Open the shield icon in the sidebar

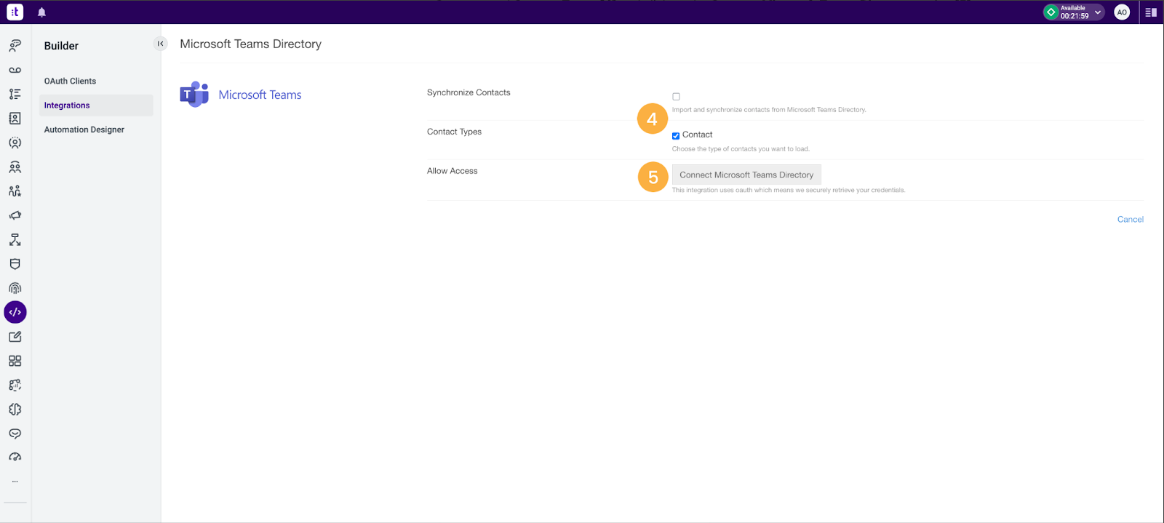click(15, 264)
